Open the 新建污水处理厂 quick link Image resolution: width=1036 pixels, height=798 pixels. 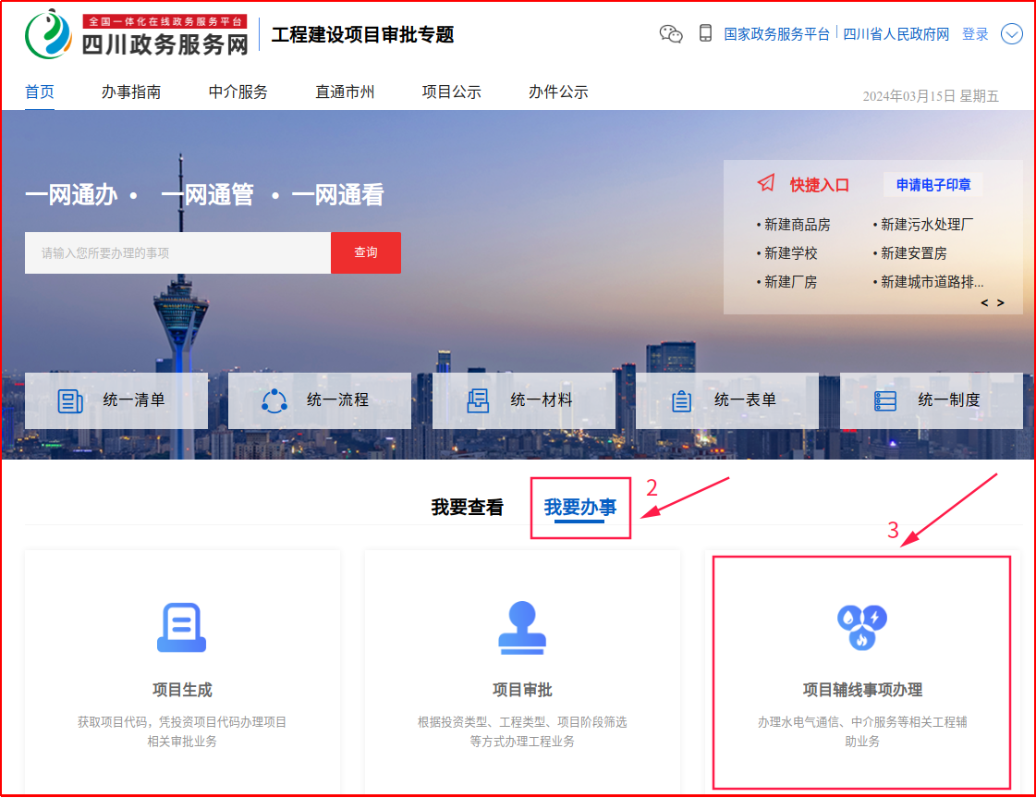point(926,225)
